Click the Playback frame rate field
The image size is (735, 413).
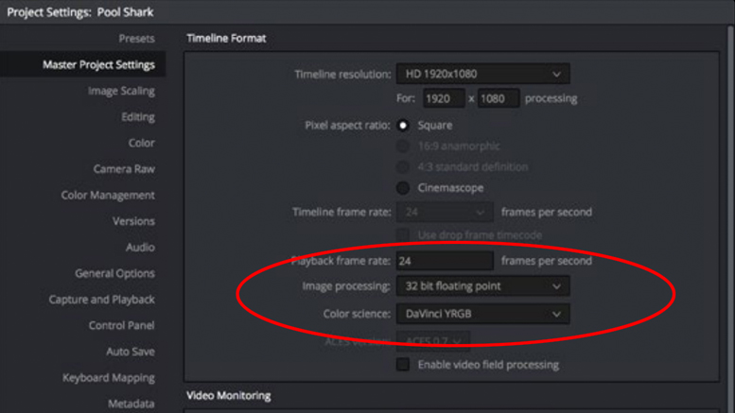pos(445,261)
